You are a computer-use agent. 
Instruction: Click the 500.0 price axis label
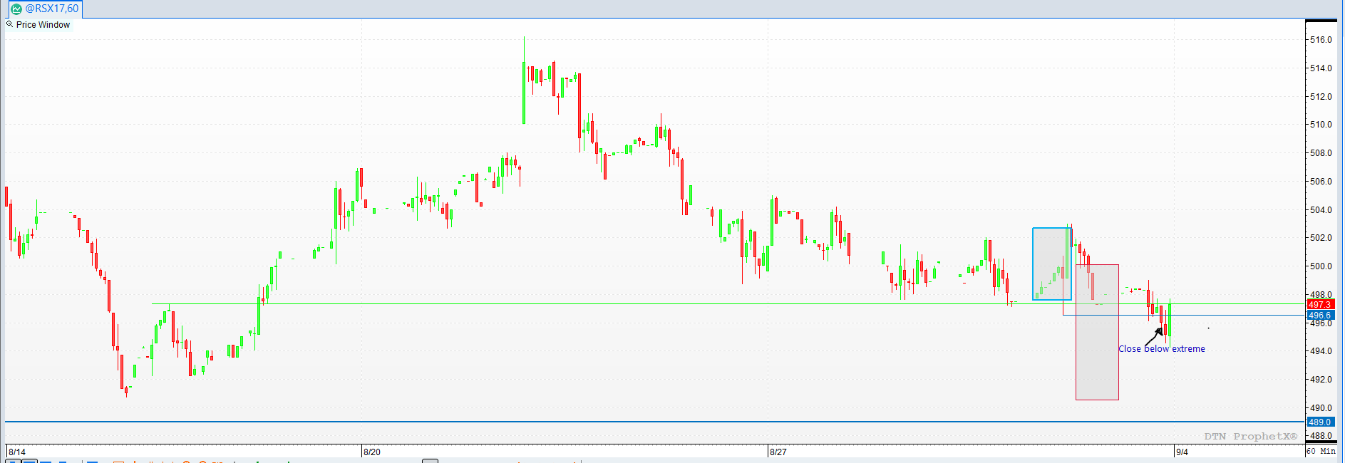(x=1321, y=266)
